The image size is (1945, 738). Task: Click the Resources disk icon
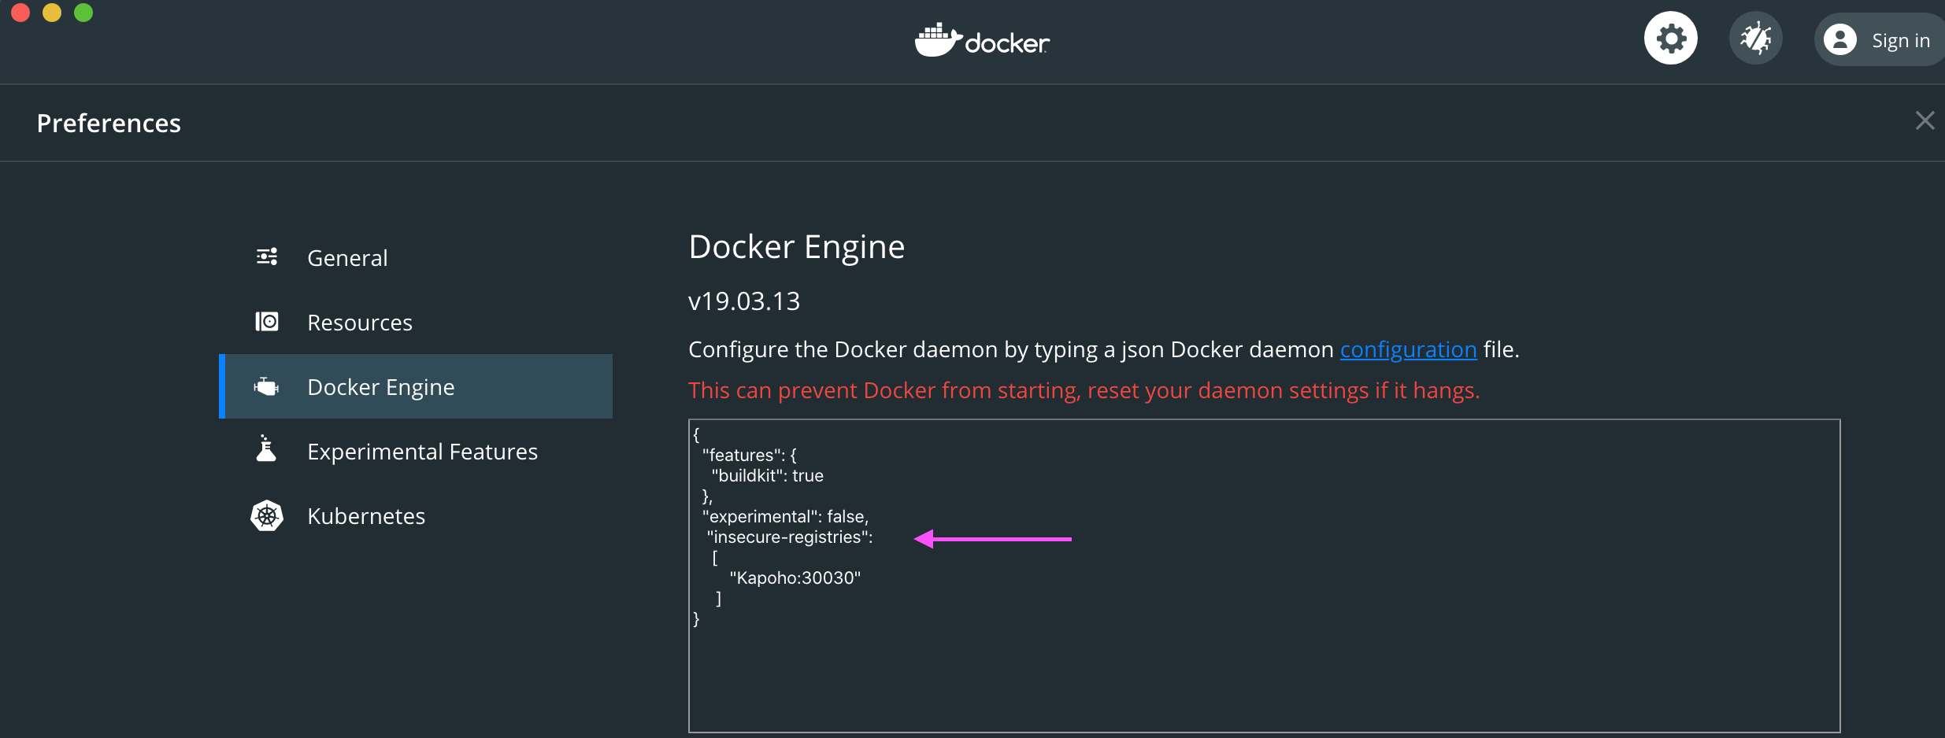[x=267, y=321]
